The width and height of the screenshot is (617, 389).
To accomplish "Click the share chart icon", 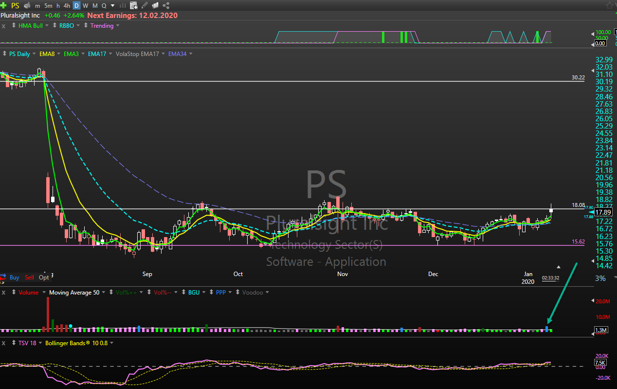I will [x=166, y=6].
